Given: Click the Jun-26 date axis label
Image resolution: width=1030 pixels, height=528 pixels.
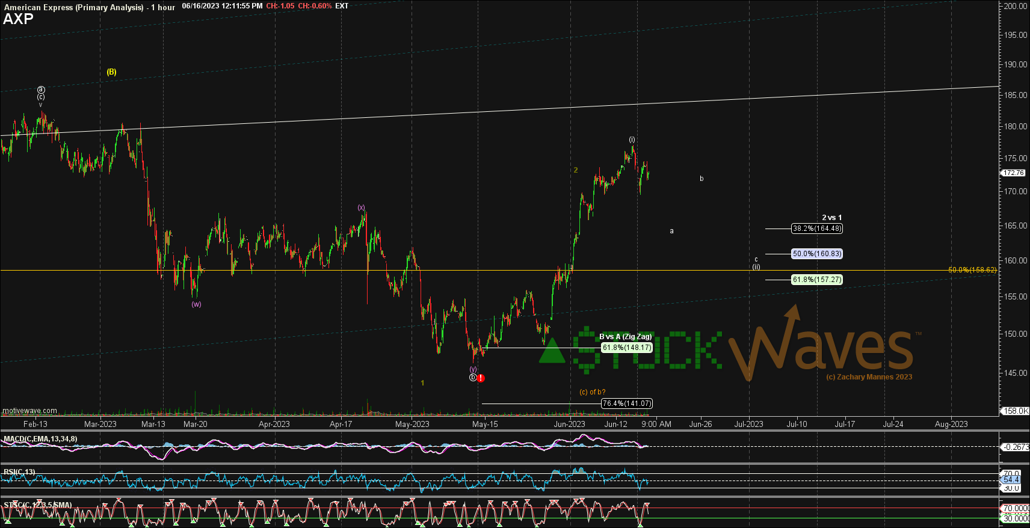Looking at the screenshot, I should (700, 424).
